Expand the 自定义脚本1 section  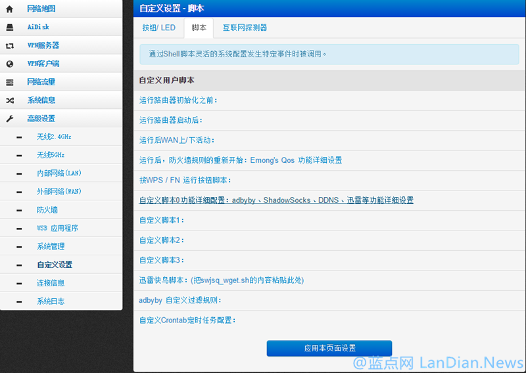click(x=162, y=220)
